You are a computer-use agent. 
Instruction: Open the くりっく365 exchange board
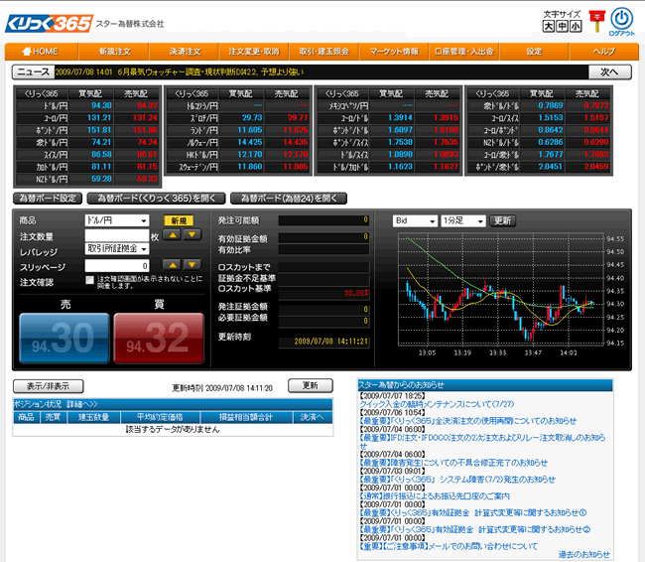157,199
